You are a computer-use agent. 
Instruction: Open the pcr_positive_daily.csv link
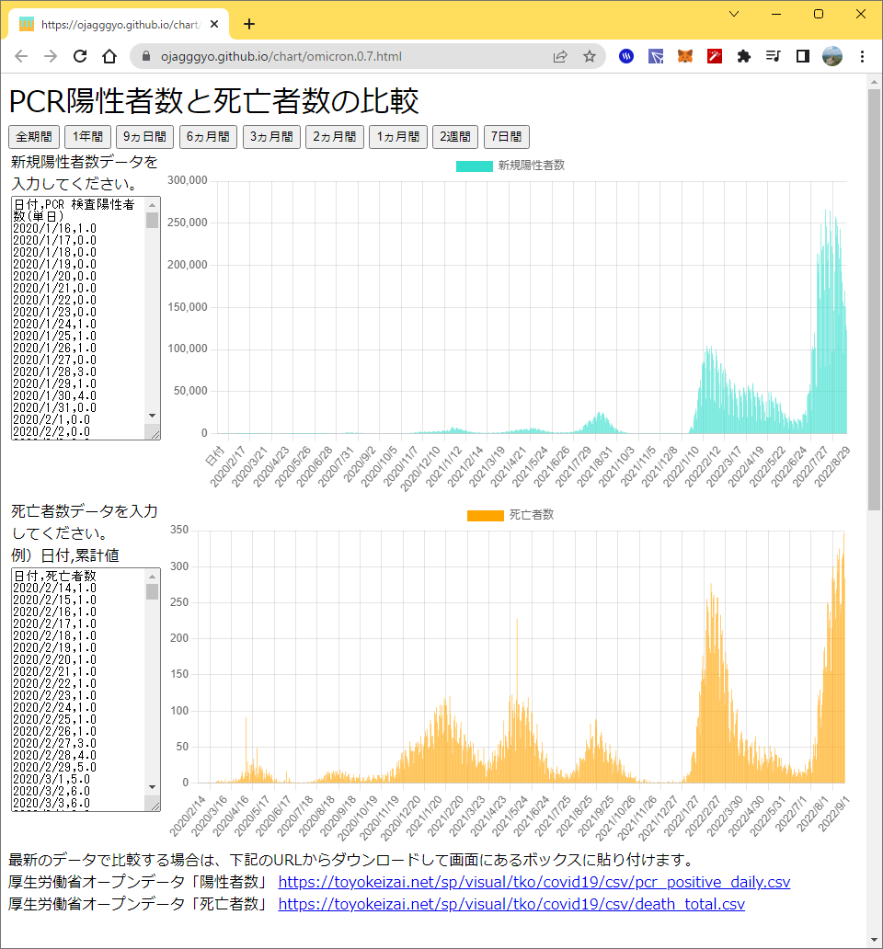click(x=534, y=882)
